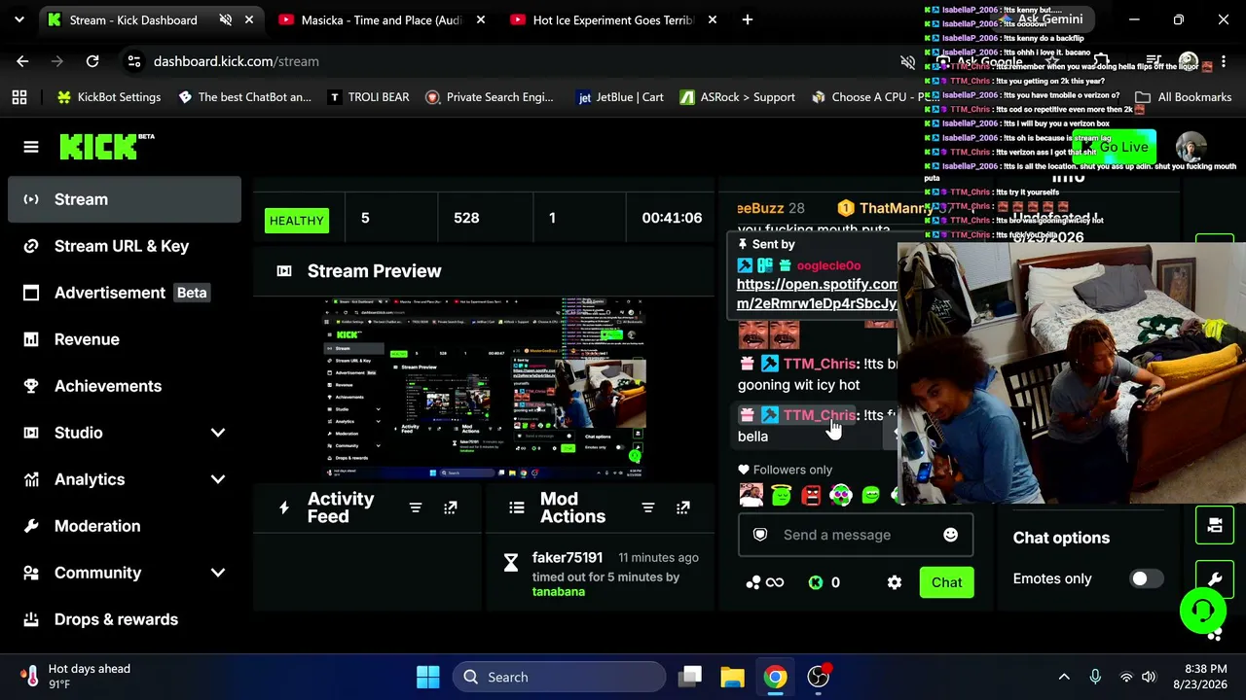Expand the Studio submenu chevron
This screenshot has width=1246, height=700.
click(x=218, y=433)
